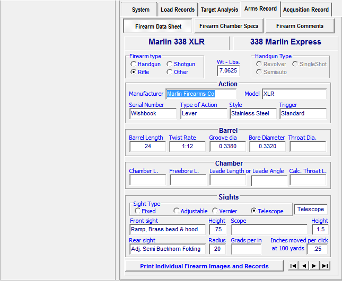Edit Type of Action field Lever
This screenshot has width=342, height=281.
(204, 113)
